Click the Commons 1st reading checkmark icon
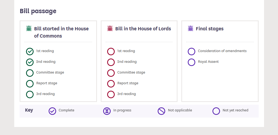 coord(30,52)
